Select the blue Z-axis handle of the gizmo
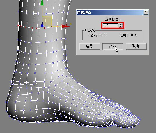156x133 pixels. coord(42,26)
